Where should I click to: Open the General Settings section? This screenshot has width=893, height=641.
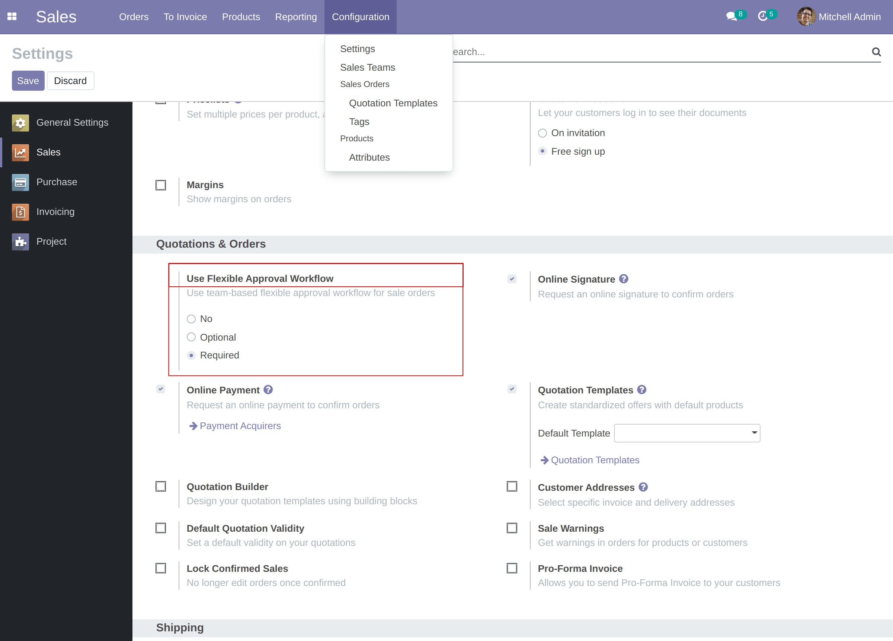[x=73, y=122]
